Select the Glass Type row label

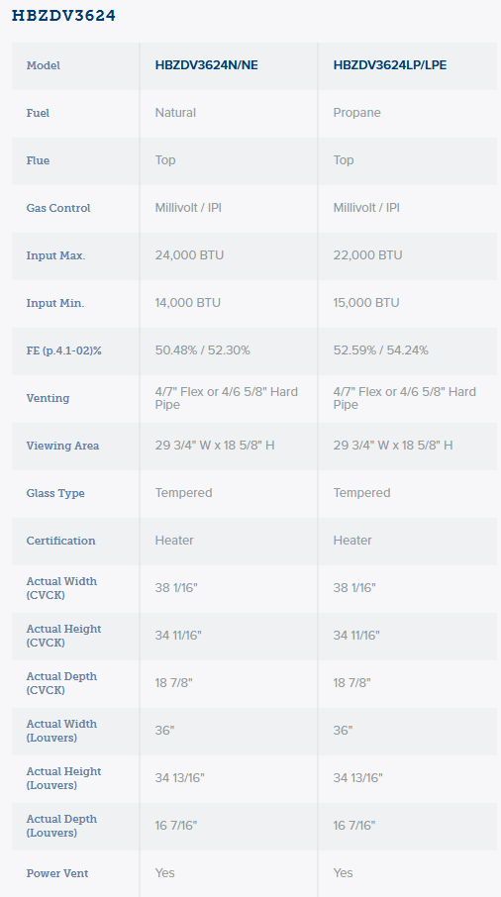click(55, 493)
